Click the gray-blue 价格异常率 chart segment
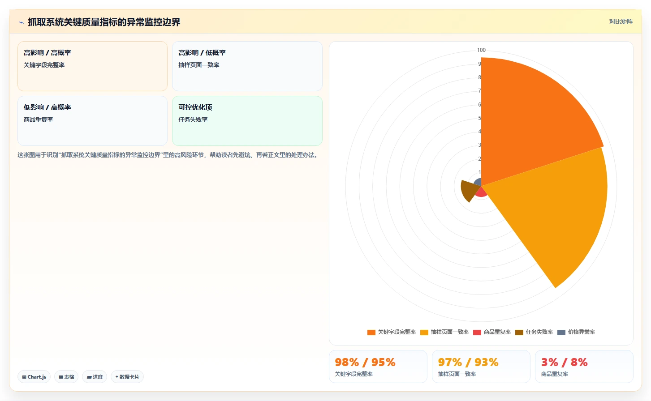Viewport: 651px width, 401px height. click(x=478, y=183)
